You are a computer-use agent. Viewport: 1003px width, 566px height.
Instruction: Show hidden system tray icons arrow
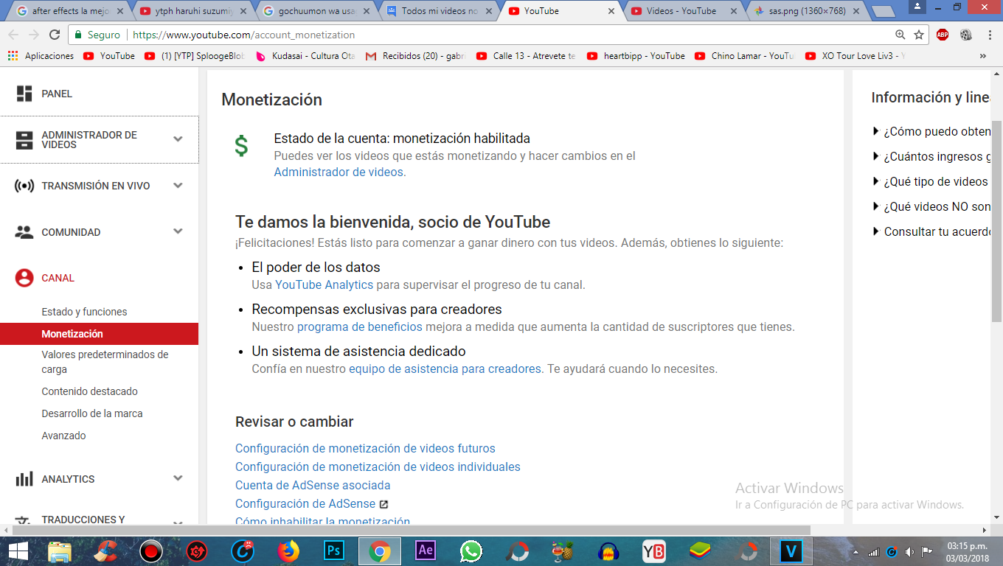click(855, 552)
